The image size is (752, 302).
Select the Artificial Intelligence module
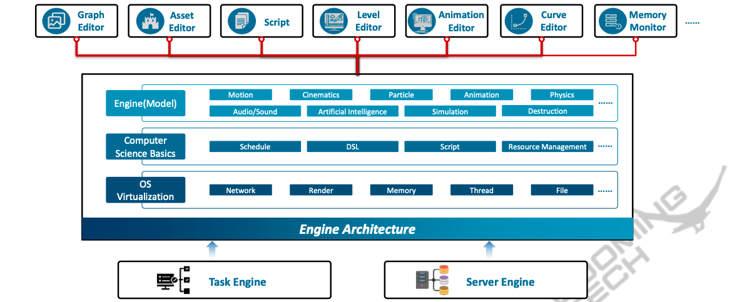pos(353,111)
